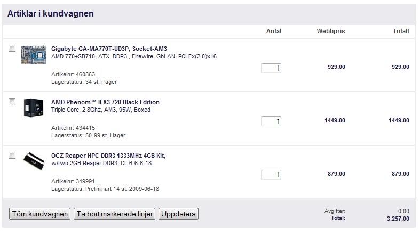Viewport: 420px width, 233px height.
Task: Click the total amount 3.257,00
Action: coord(399,218)
